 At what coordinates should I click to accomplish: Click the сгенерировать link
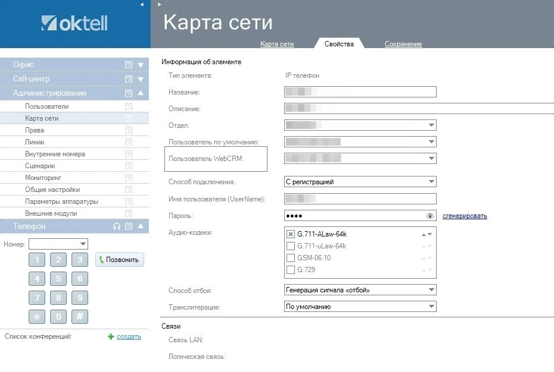(465, 216)
